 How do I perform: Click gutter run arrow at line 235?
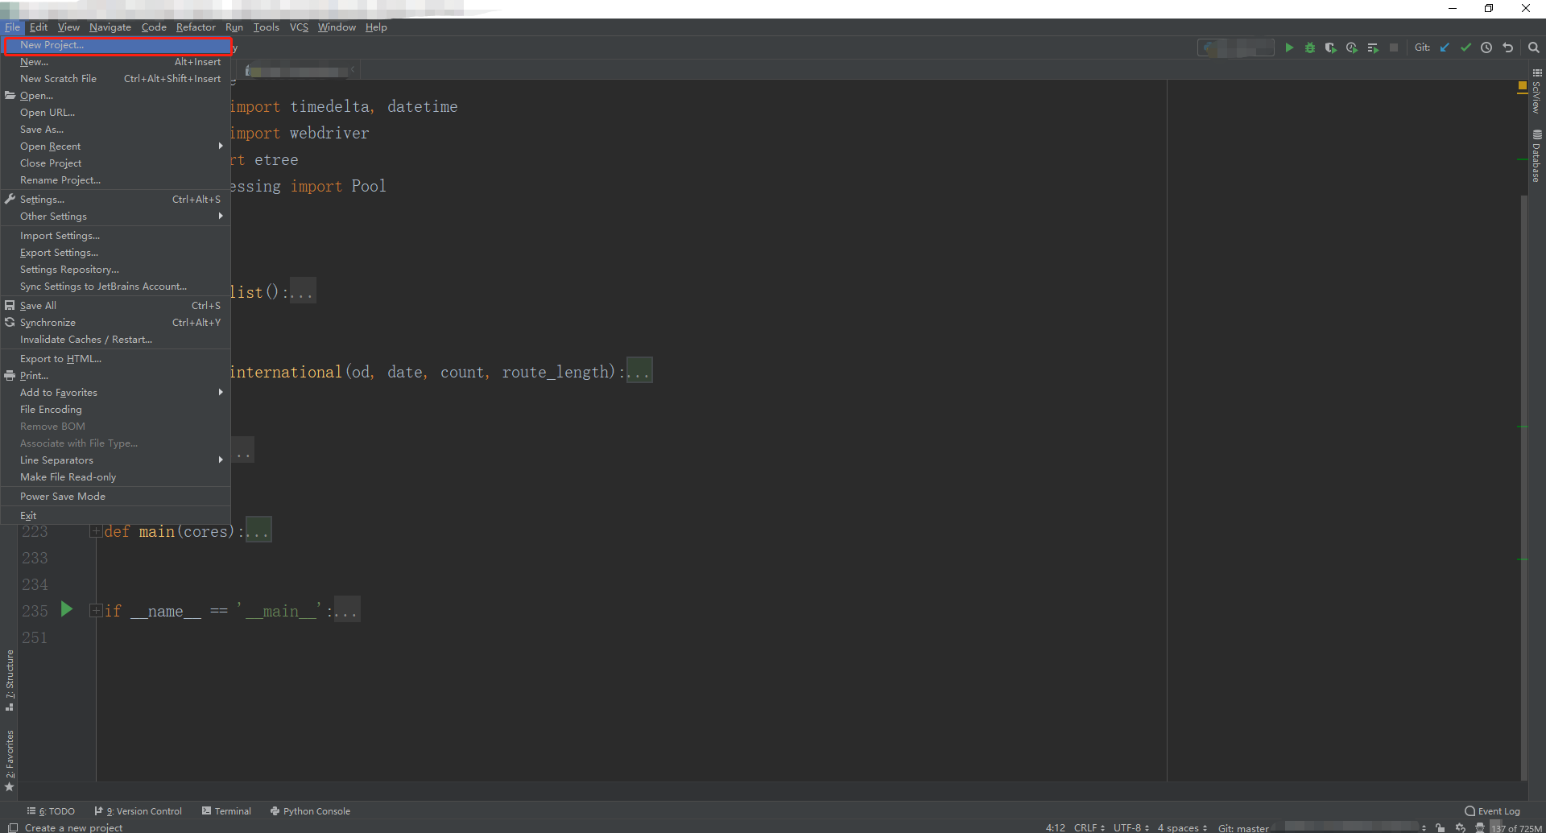(x=67, y=610)
